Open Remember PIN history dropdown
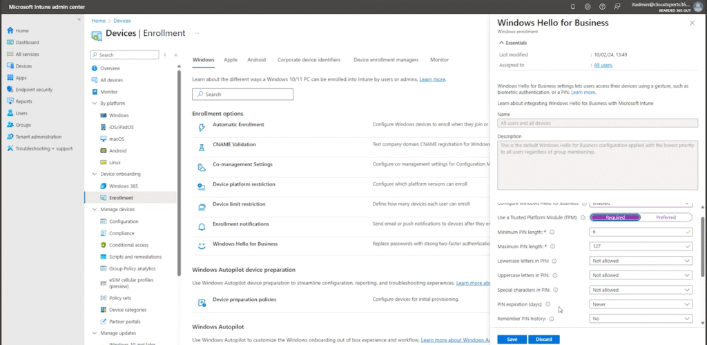The width and height of the screenshot is (707, 345). tap(641, 319)
